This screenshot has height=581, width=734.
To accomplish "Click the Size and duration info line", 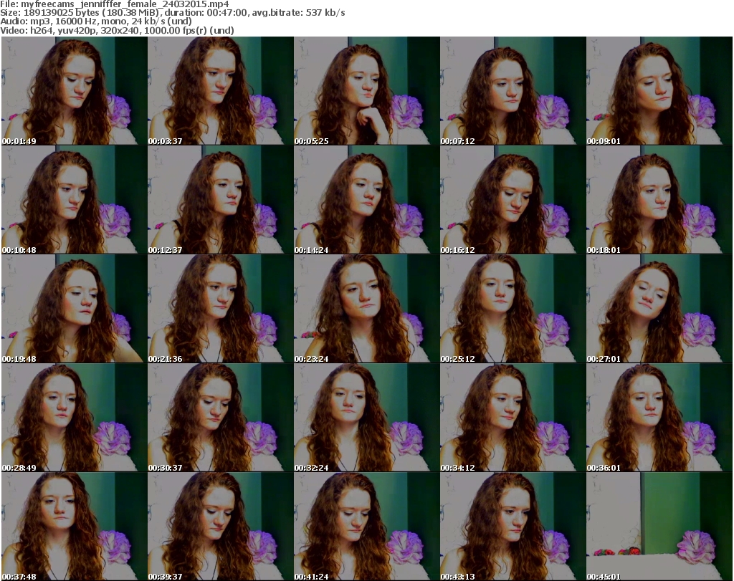I will tap(173, 13).
